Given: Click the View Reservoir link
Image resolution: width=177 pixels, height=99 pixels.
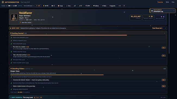Looking at the screenshot, I should coord(157,28).
